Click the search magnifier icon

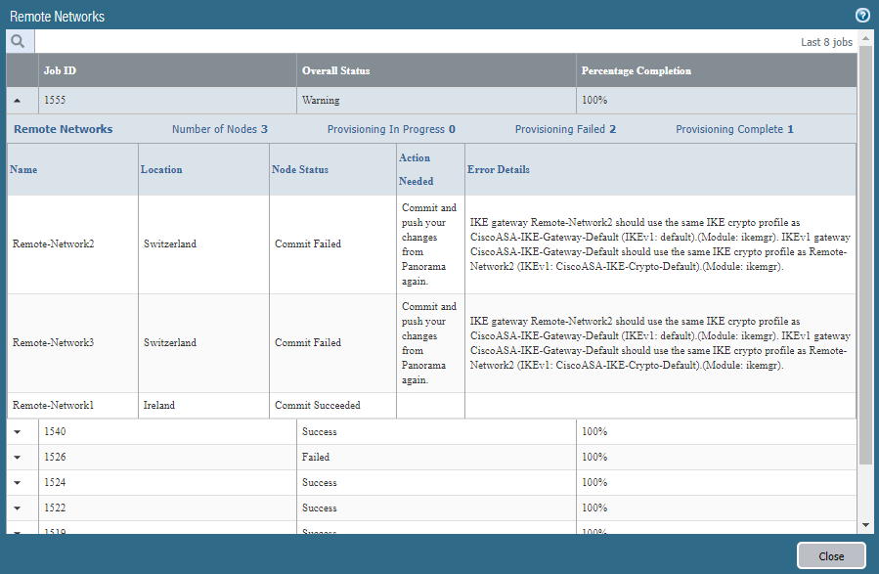click(19, 42)
